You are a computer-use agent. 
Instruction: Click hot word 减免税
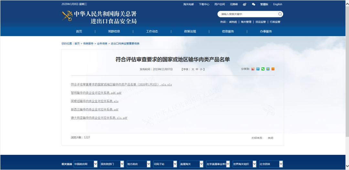click(233, 22)
